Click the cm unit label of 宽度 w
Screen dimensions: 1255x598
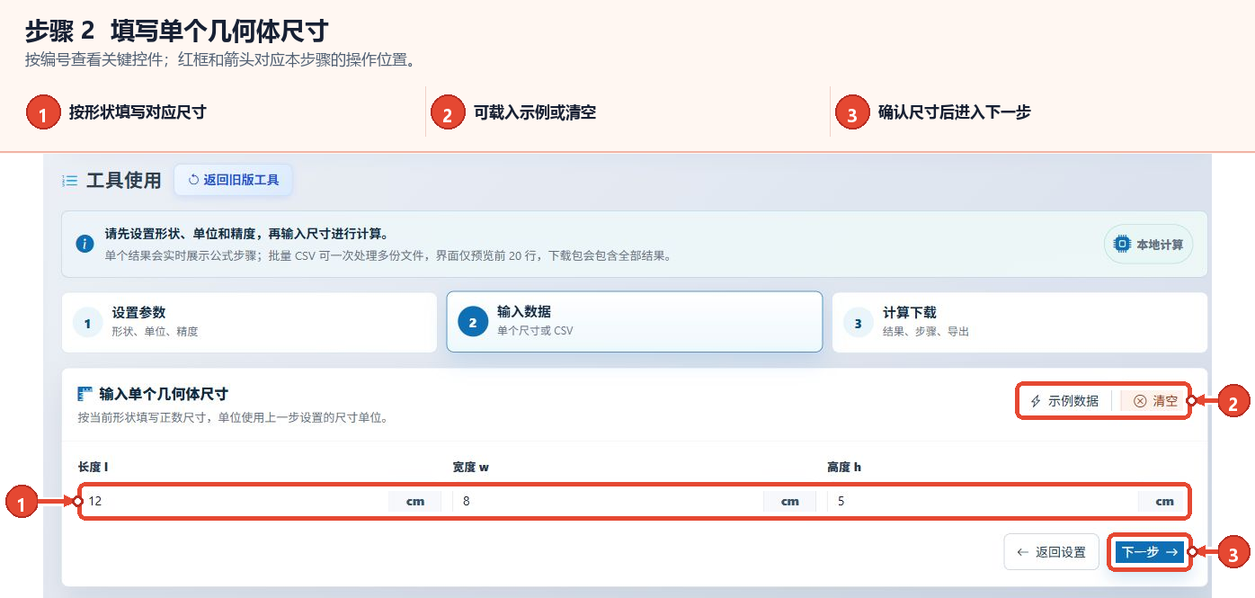click(x=790, y=501)
